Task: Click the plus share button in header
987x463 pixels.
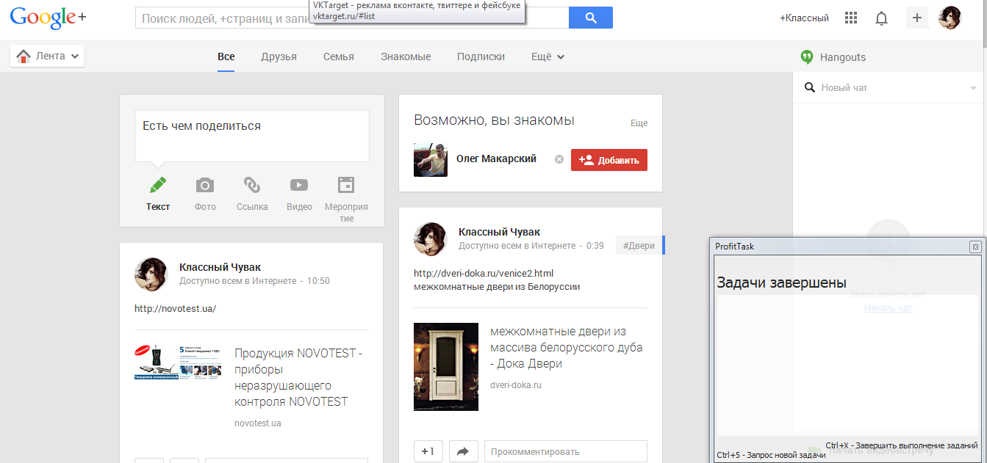Action: click(x=917, y=18)
